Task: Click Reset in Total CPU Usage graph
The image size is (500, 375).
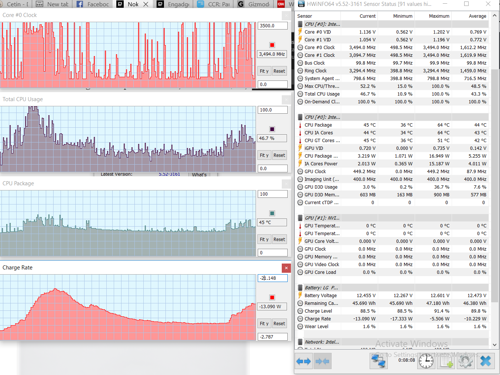Action: coord(279,155)
